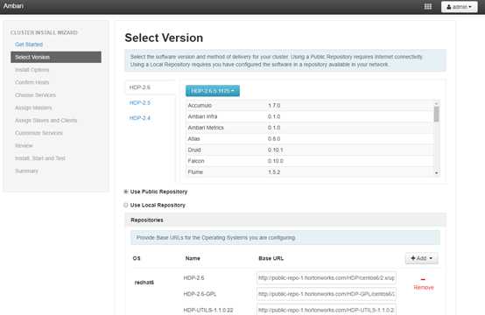Select the Atlas row
Viewport: 485px width, 315px height.
[310, 139]
